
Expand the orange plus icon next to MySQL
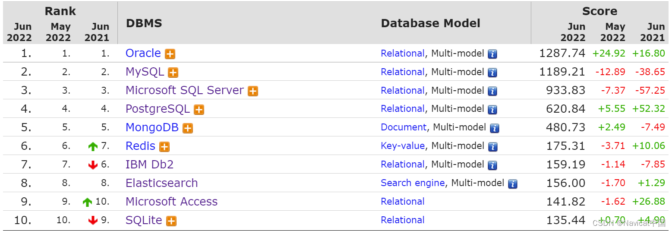coord(173,73)
